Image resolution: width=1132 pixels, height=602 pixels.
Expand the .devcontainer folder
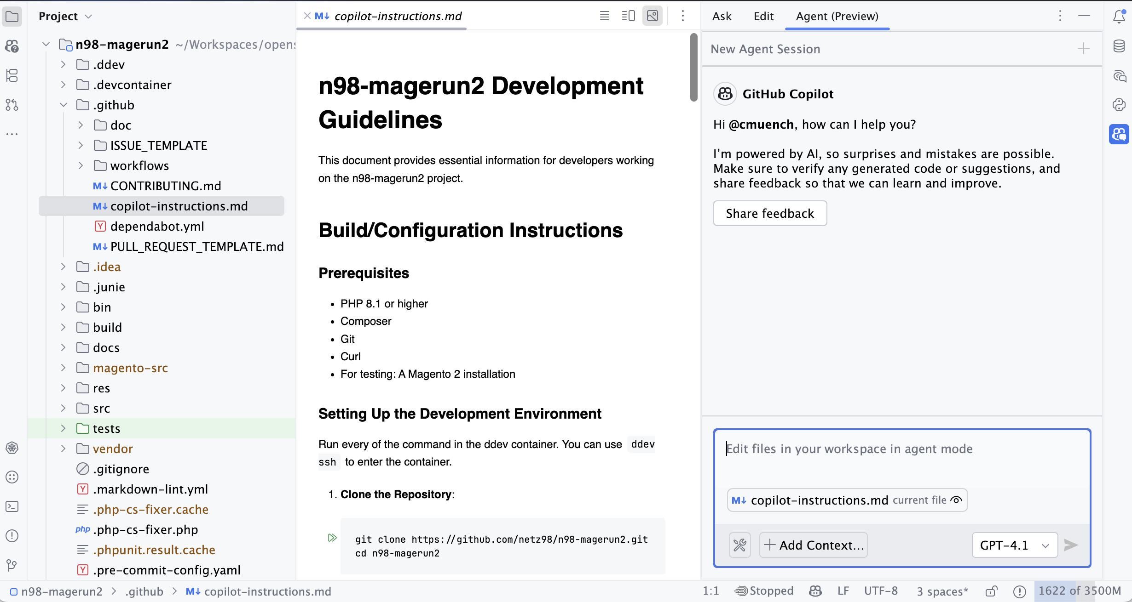click(x=64, y=85)
